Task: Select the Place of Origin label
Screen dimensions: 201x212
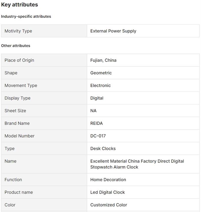Action: [19, 60]
